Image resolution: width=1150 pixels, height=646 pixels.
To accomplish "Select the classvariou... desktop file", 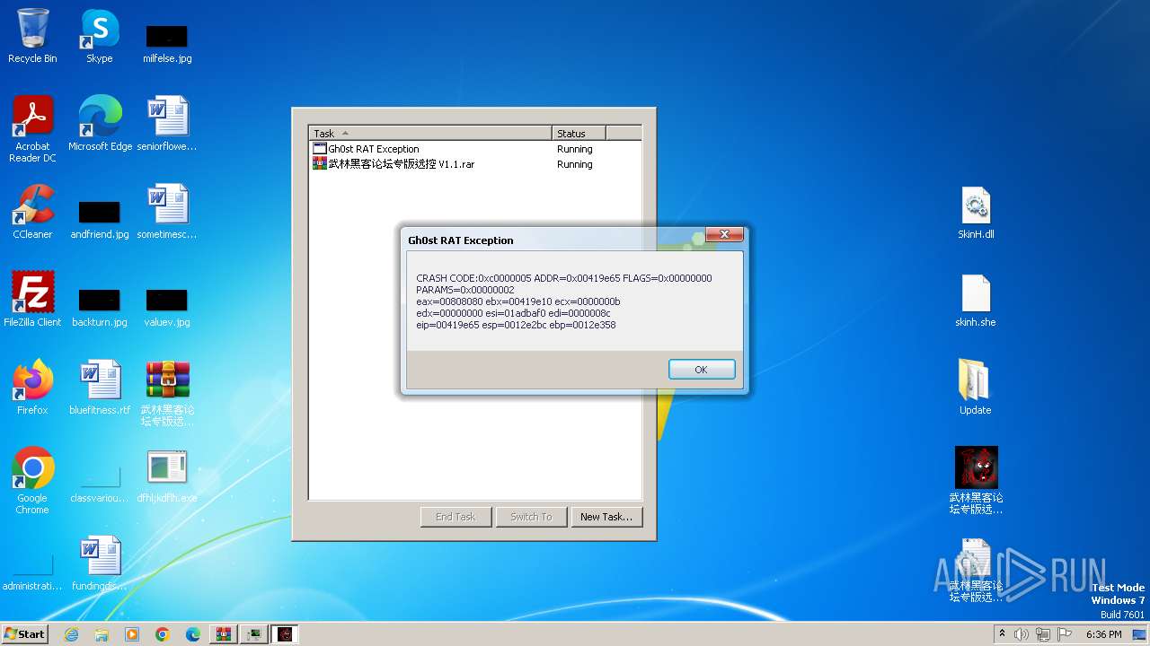I will coord(100,484).
